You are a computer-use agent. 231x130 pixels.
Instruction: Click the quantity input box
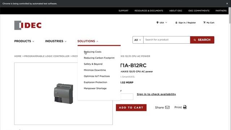point(127,97)
